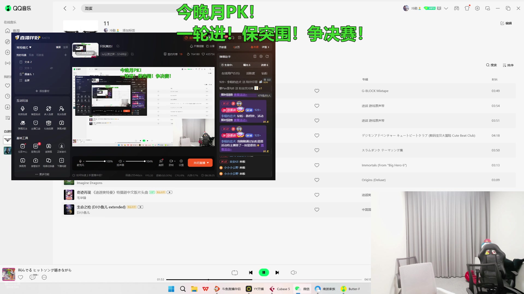Open 视频连麦 in the streaming companion
The width and height of the screenshot is (524, 294).
pos(23,111)
